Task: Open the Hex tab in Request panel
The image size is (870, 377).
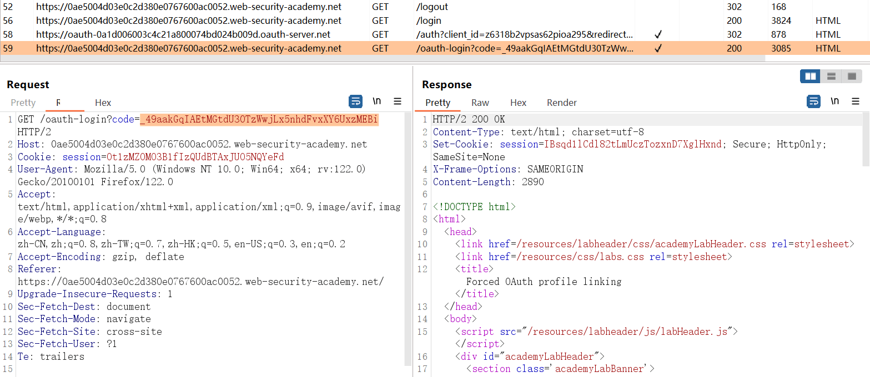Action: (x=103, y=103)
